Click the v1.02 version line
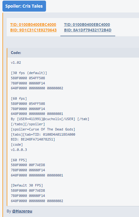The width and height of the screenshot is (139, 217). click(16, 62)
